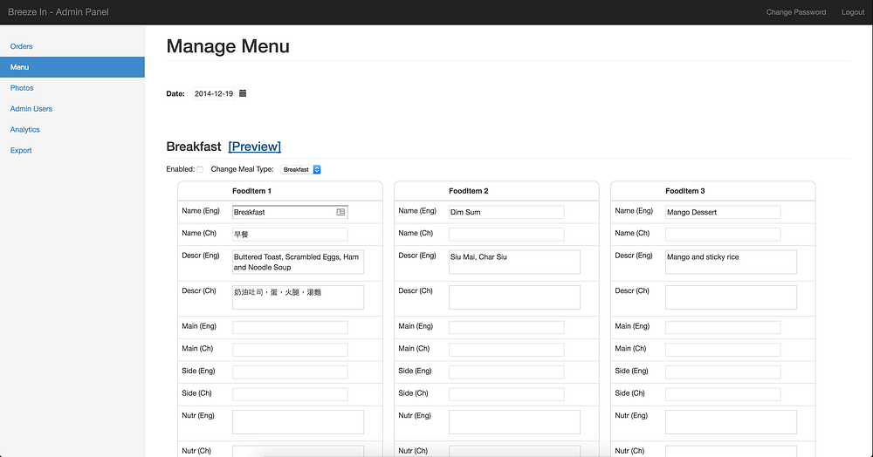Click FoodItem 2 Main (Ch) field
Screen dimensions: 873x457
pos(506,350)
